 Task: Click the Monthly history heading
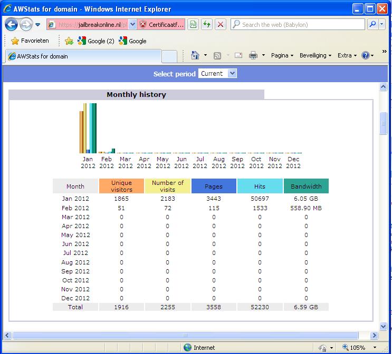tap(136, 95)
